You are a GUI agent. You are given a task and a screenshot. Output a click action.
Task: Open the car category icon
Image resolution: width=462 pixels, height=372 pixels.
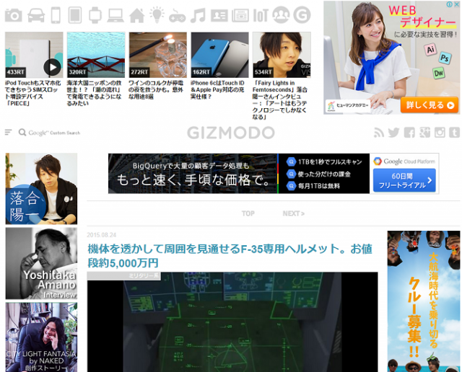click(x=36, y=15)
